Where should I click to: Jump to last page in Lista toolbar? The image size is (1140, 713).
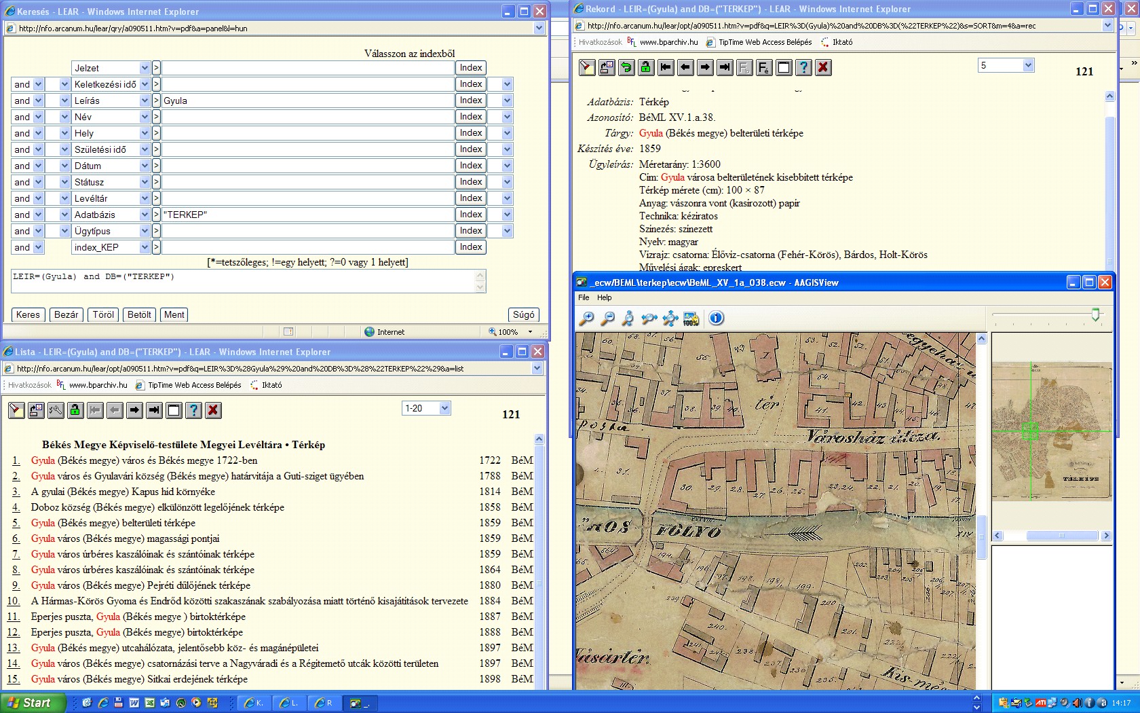[x=154, y=410]
